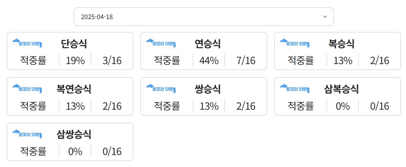Click the 말꼬리 닷컴 logo in 연승식 card
The height and width of the screenshot is (167, 406).
click(x=161, y=43)
